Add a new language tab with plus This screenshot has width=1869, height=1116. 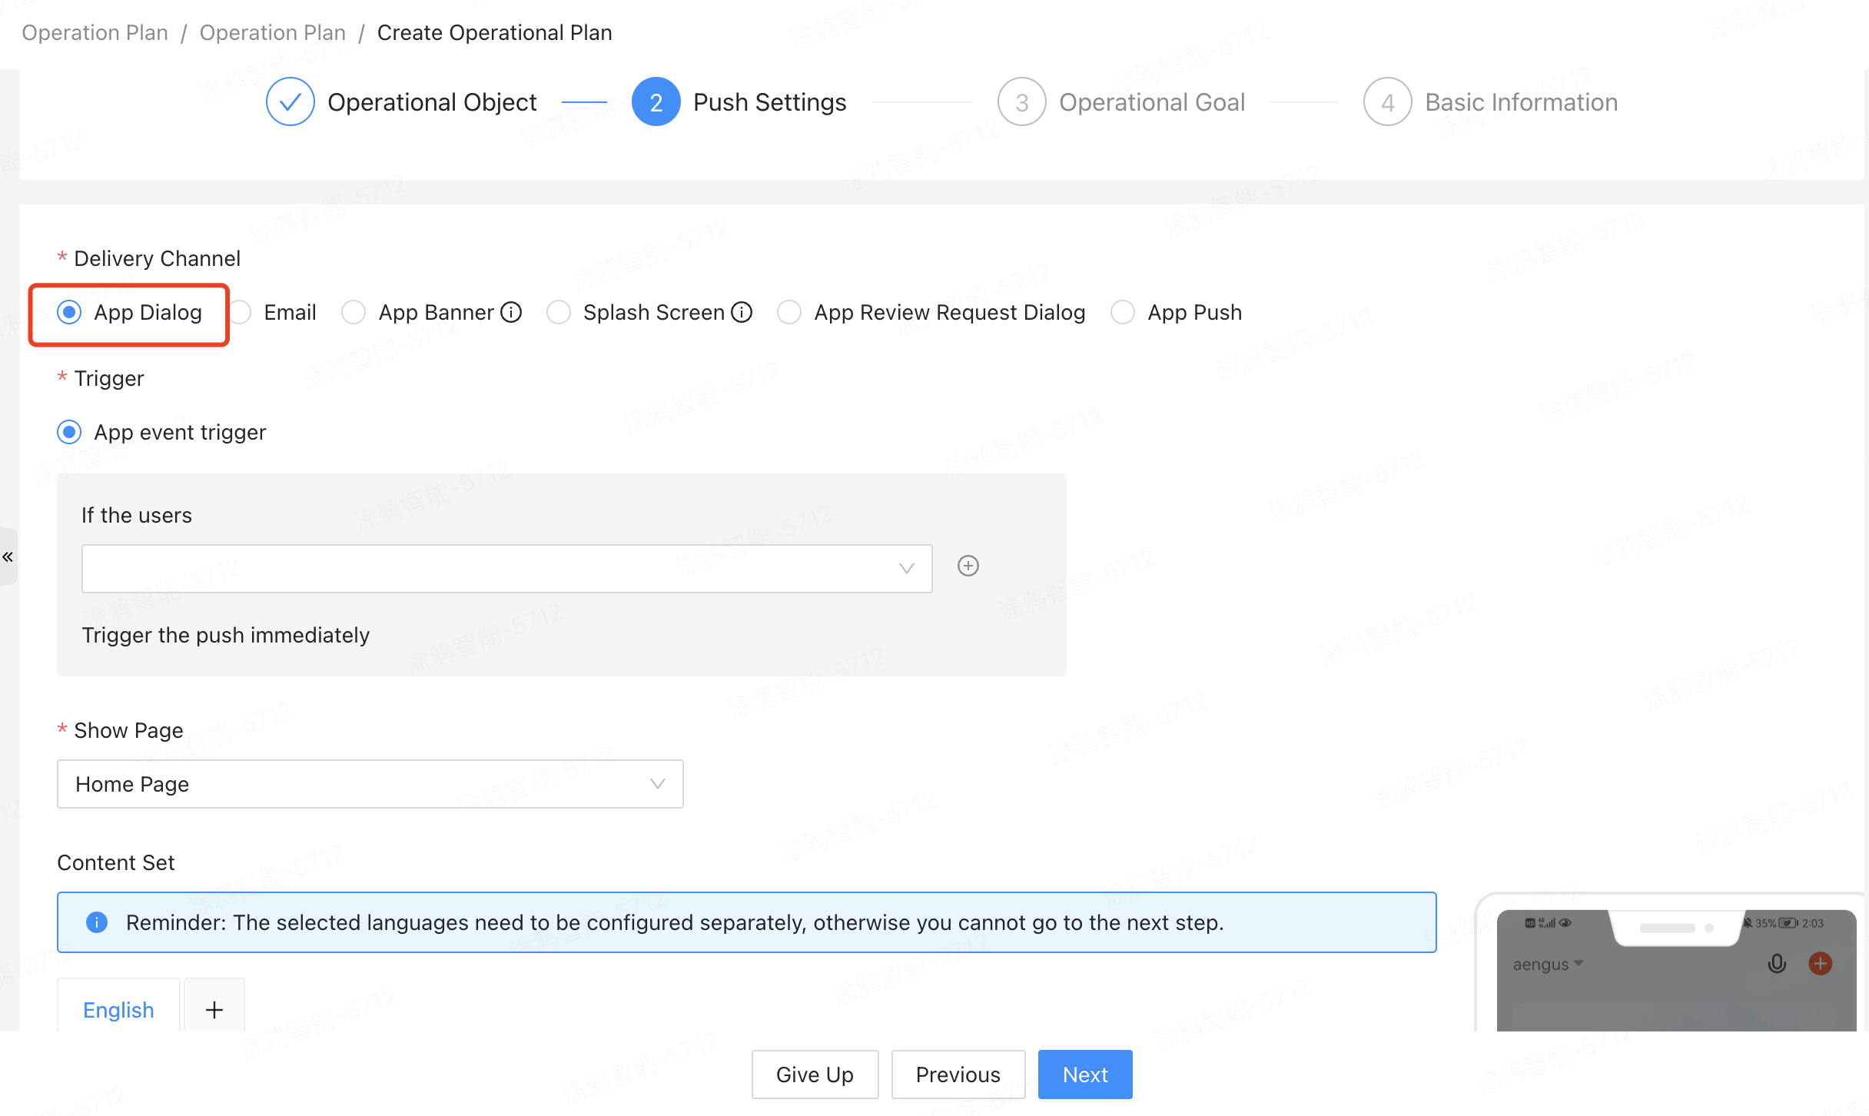point(214,1009)
